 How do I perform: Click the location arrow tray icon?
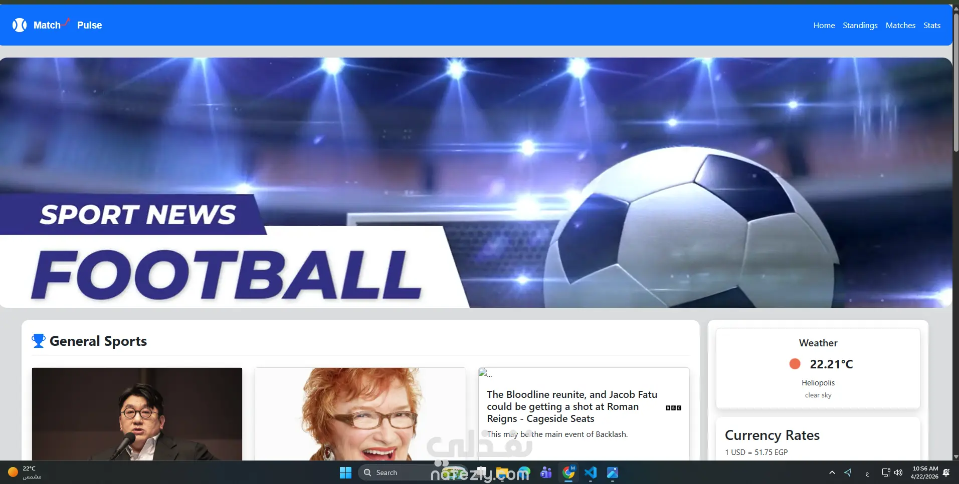pyautogui.click(x=848, y=472)
